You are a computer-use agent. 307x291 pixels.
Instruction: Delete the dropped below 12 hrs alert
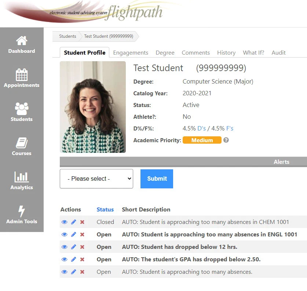[x=82, y=247]
